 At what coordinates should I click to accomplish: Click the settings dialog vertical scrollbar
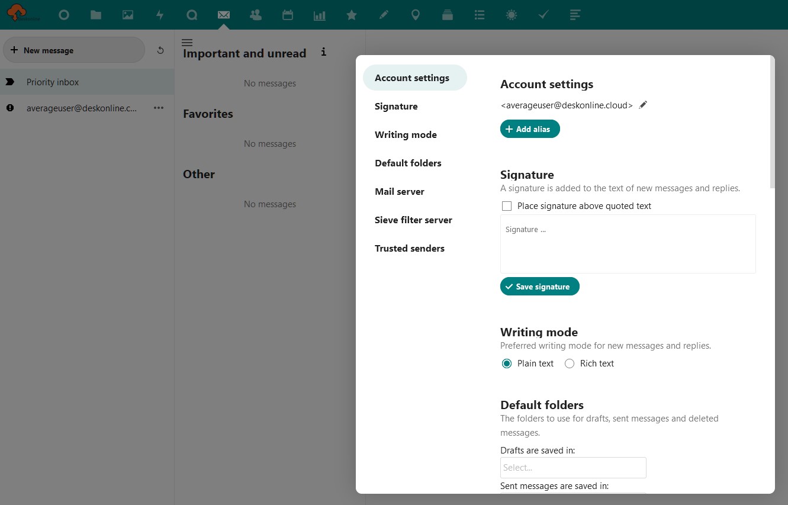pos(771,122)
